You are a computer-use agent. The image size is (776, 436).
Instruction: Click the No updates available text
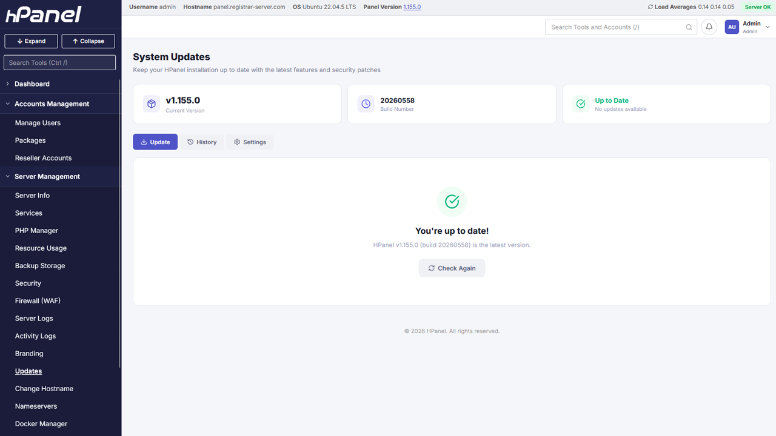tap(621, 110)
